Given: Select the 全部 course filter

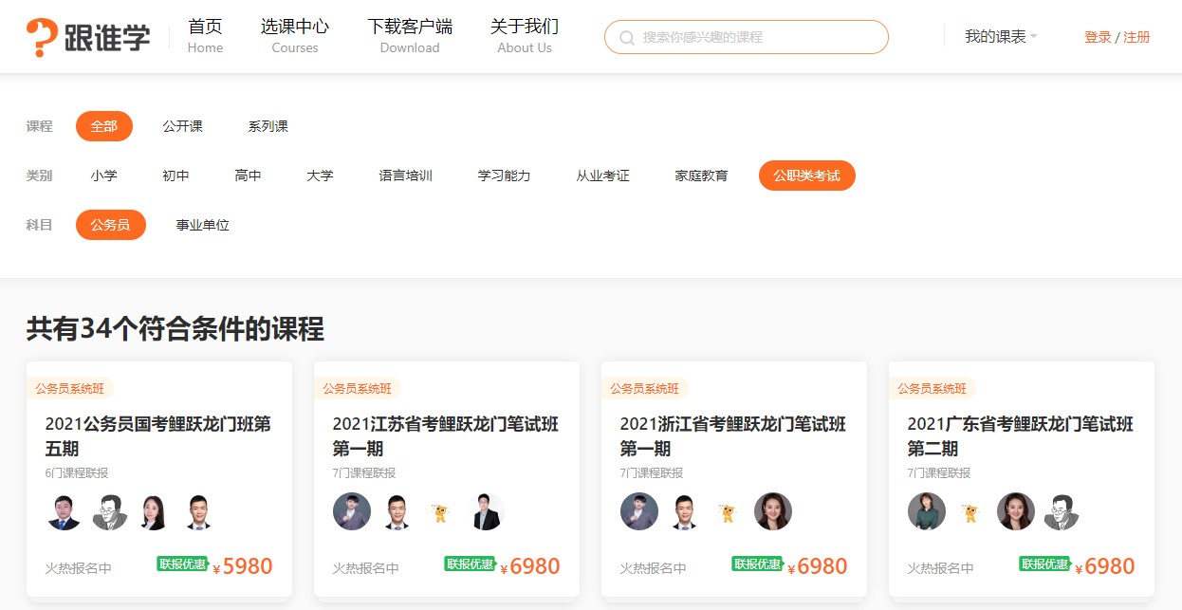Looking at the screenshot, I should tap(104, 125).
